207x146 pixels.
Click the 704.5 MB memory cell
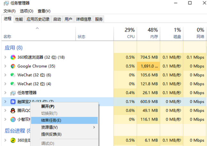tap(148, 57)
